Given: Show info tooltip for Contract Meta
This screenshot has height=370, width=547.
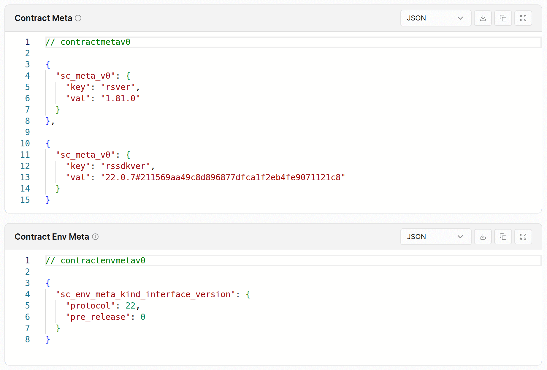Looking at the screenshot, I should tap(78, 18).
